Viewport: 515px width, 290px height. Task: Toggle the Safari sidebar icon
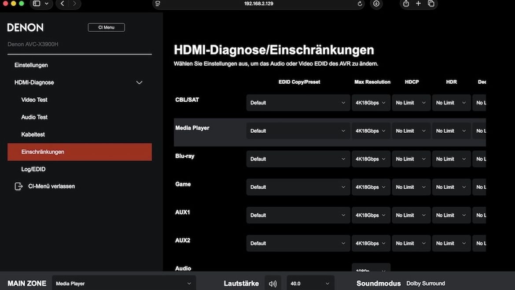[x=37, y=4]
